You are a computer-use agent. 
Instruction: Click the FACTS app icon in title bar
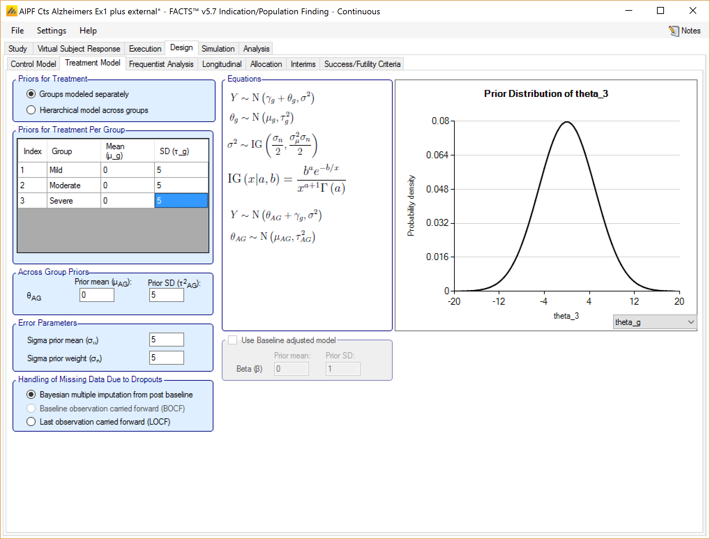(x=12, y=11)
